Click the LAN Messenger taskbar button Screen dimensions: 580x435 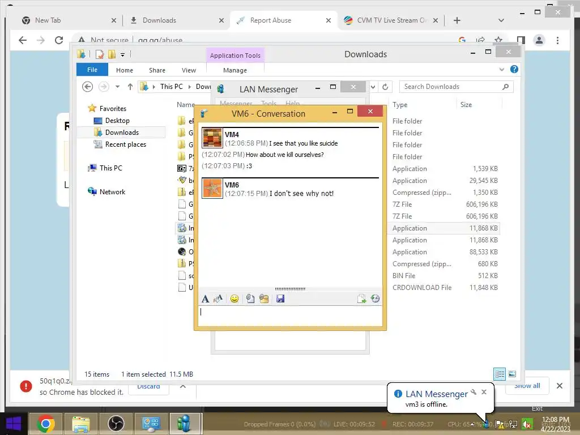[184, 424]
